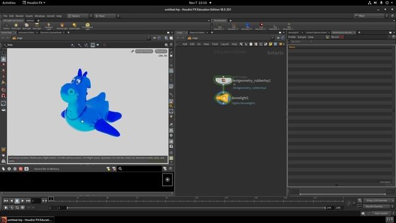Open the network editor Layout menu
The width and height of the screenshot is (396, 223).
pyautogui.click(x=225, y=44)
